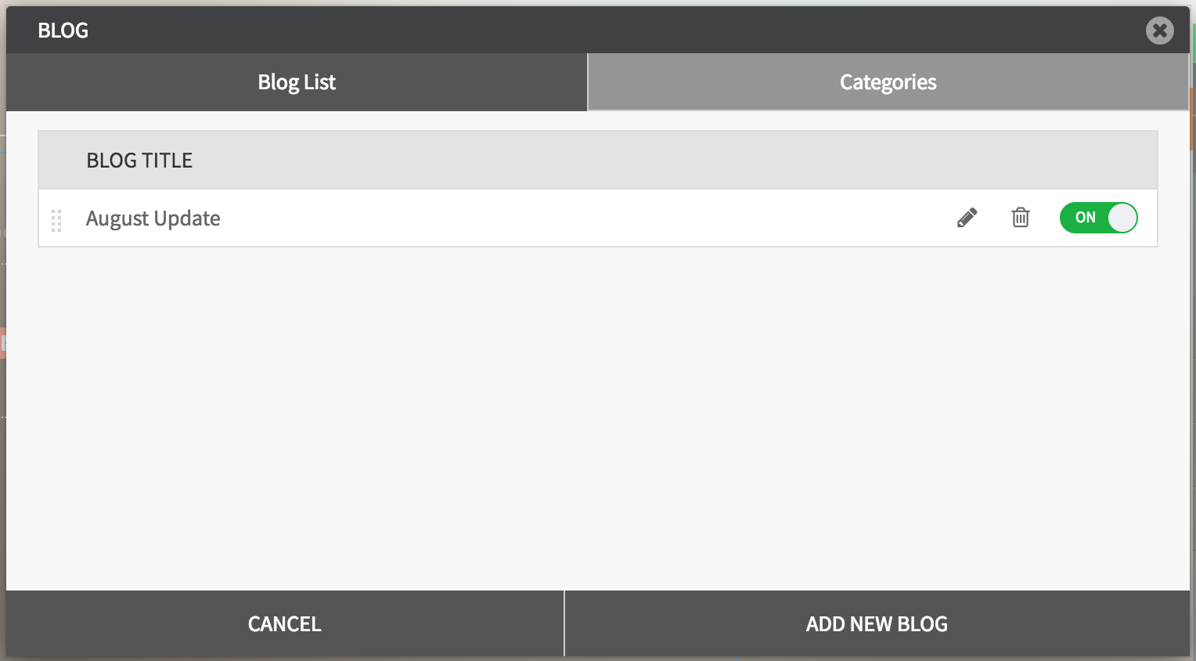Switch to the Categories tab

pos(888,82)
